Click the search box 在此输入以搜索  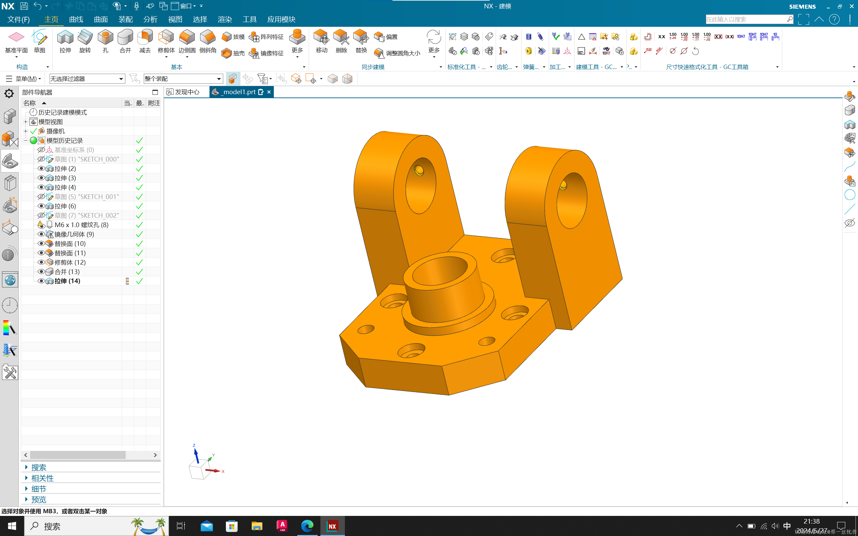[x=749, y=19]
